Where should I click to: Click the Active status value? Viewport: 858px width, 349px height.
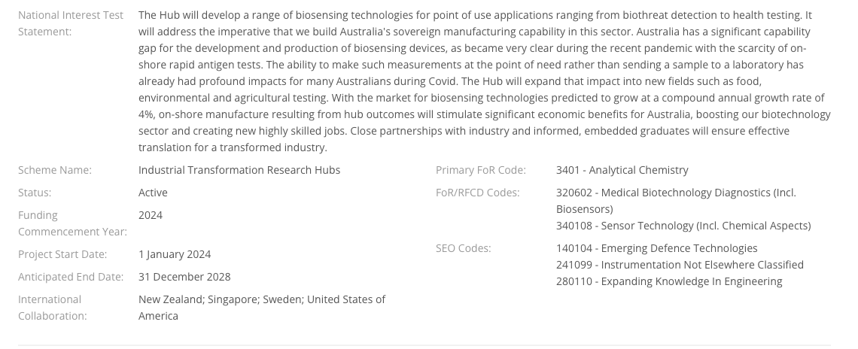pyautogui.click(x=153, y=193)
